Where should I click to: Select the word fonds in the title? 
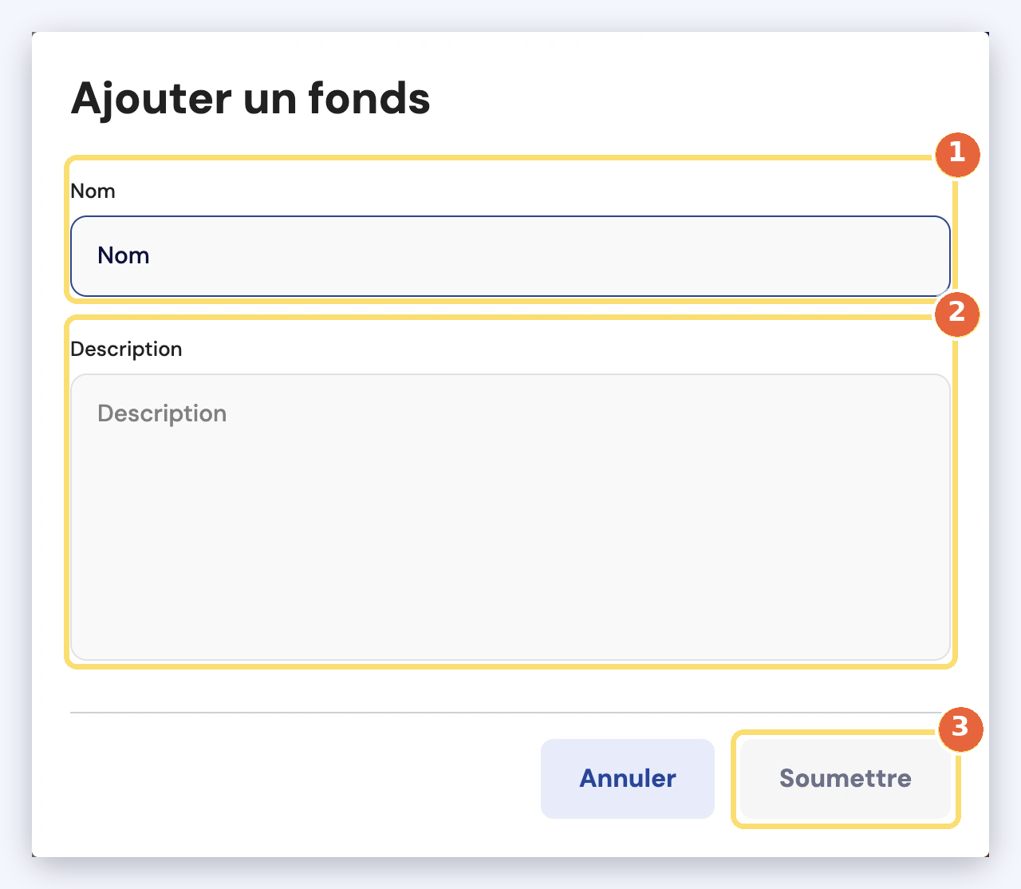pyautogui.click(x=369, y=98)
